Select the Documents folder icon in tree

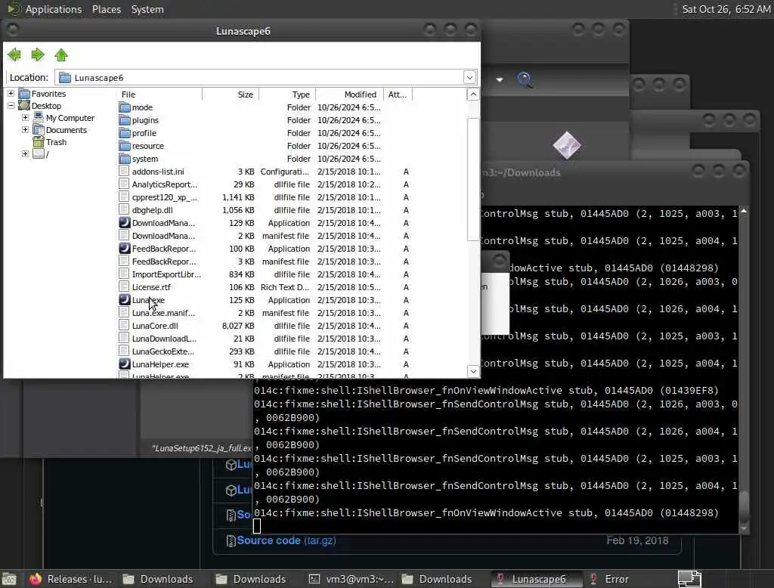[38, 130]
